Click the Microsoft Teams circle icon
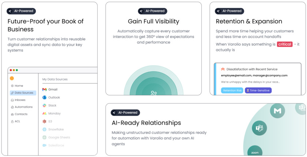 (x=259, y=128)
